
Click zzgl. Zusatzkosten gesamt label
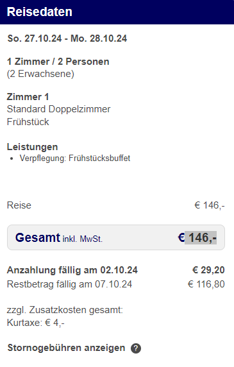point(65,310)
